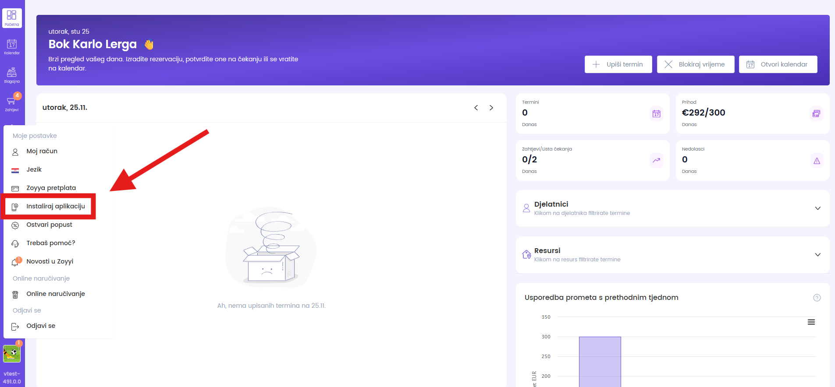Click the Termini calendar icon
Image resolution: width=835 pixels, height=387 pixels.
[656, 113]
